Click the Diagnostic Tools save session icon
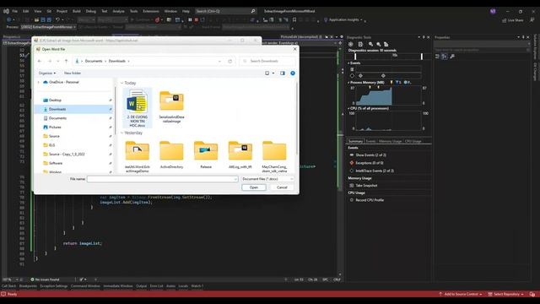540x304 pixels. [360, 44]
